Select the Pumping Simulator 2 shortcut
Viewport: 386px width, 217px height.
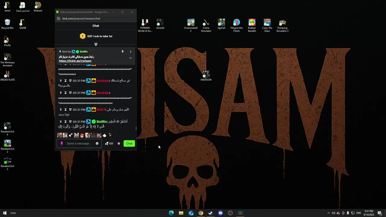pyautogui.click(x=282, y=26)
